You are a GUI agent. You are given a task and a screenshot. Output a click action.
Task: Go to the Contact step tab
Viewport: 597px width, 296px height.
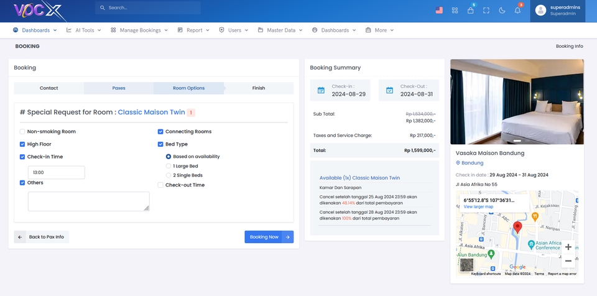(x=49, y=88)
